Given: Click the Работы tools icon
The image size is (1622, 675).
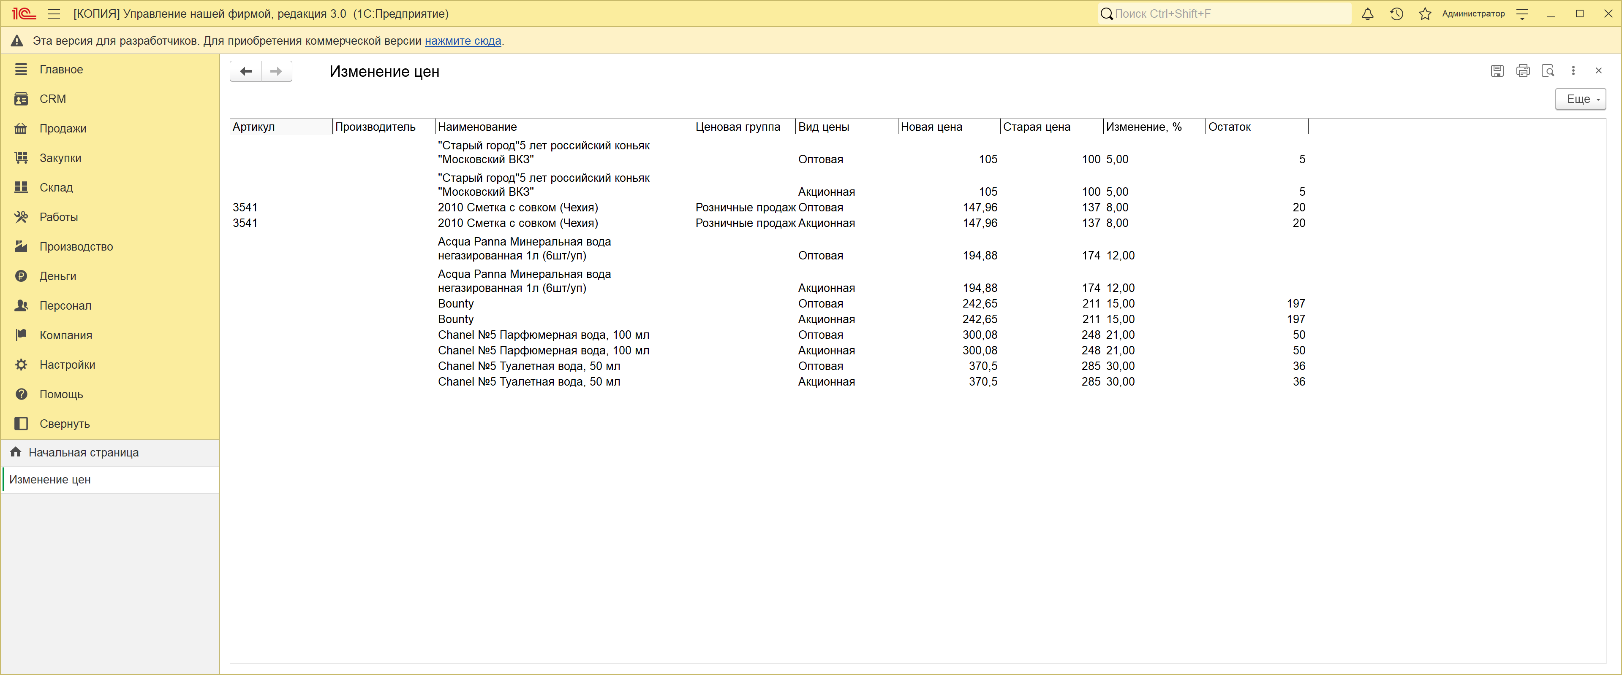Looking at the screenshot, I should pos(21,217).
